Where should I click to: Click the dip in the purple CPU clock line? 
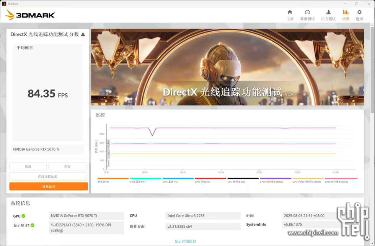[x=152, y=135]
